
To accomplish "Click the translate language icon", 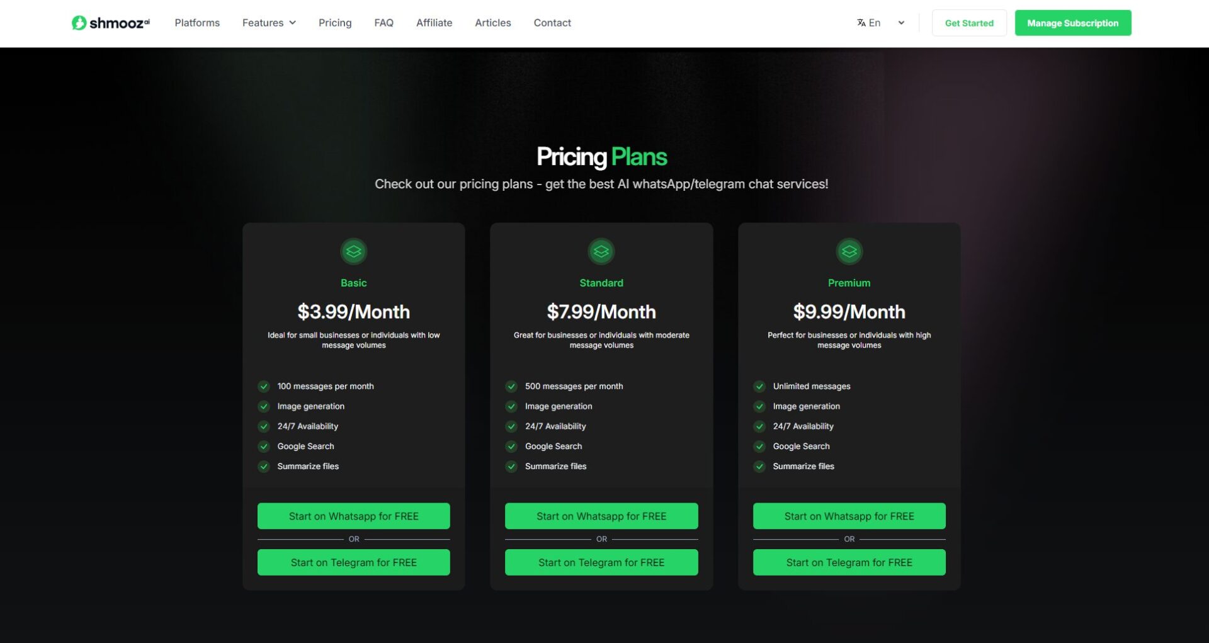I will 861,23.
